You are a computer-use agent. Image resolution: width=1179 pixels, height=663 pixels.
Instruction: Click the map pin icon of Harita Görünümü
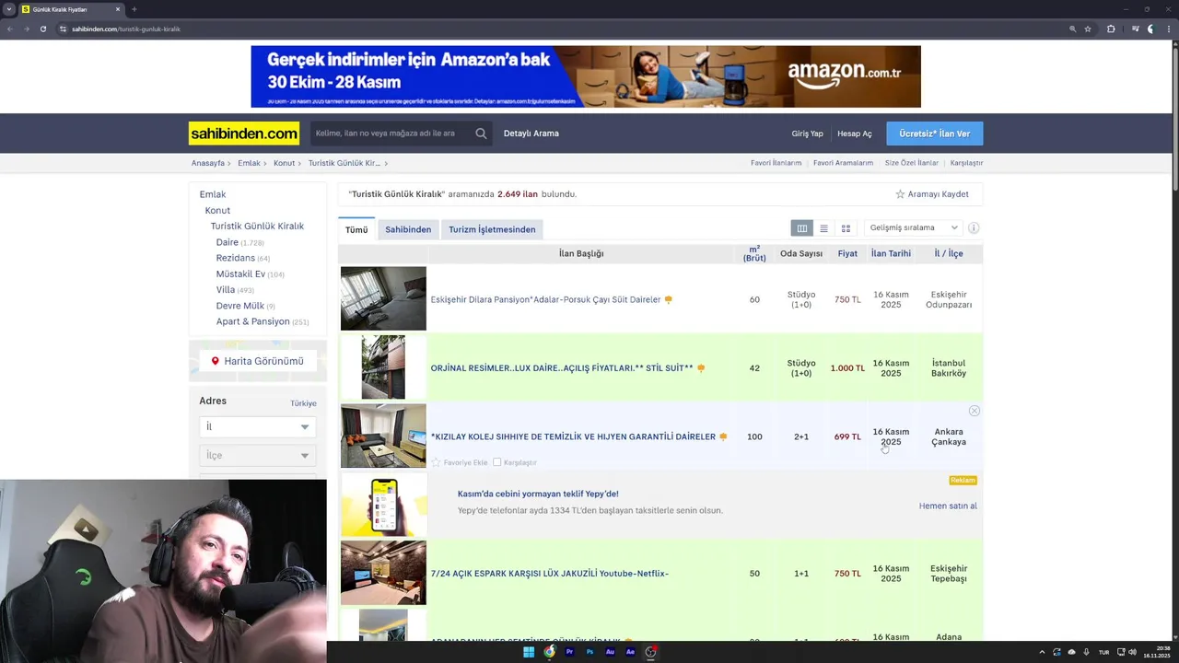tap(216, 361)
